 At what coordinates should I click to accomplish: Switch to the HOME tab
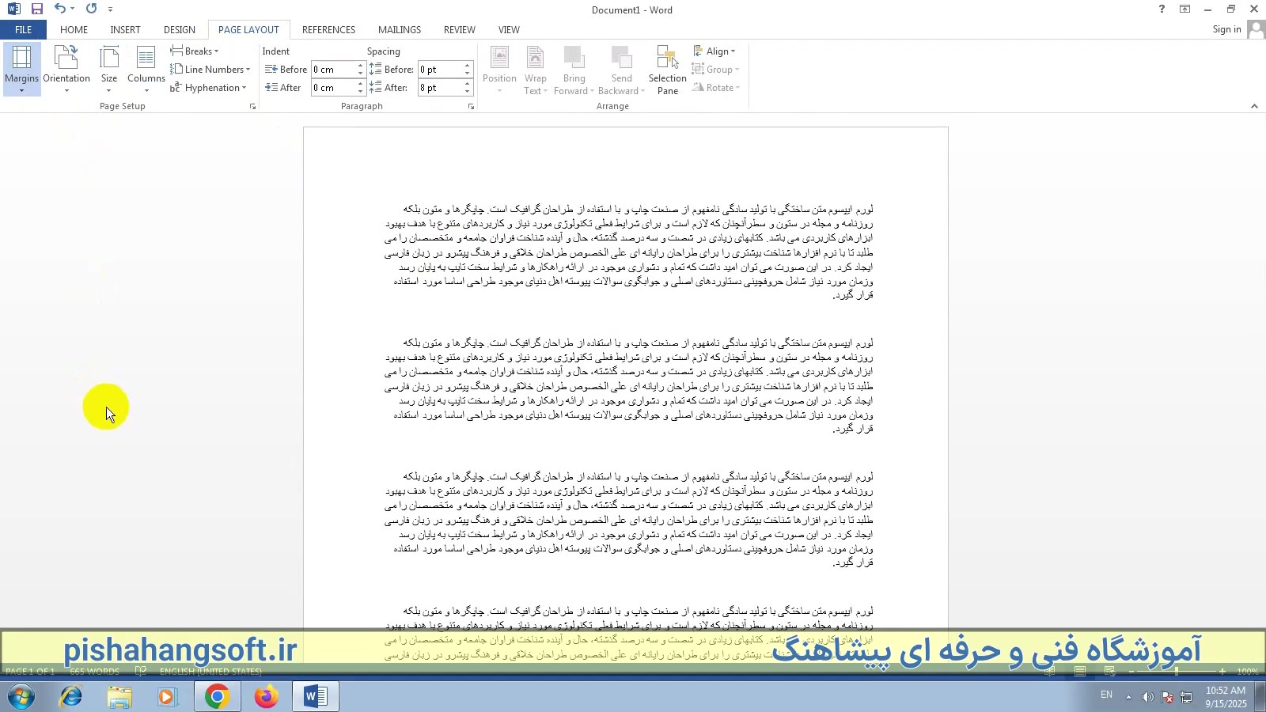click(74, 30)
